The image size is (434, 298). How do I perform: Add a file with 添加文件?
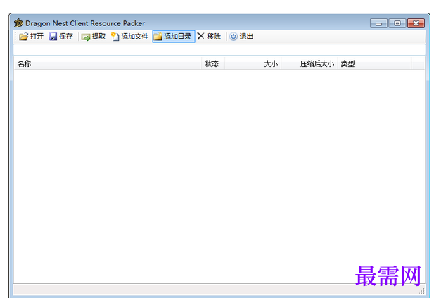click(130, 37)
